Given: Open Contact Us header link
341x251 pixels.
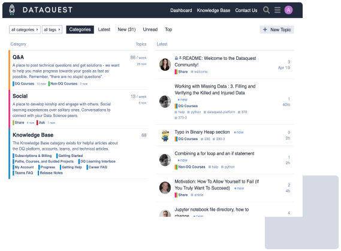Looking at the screenshot, I should coord(246,10).
